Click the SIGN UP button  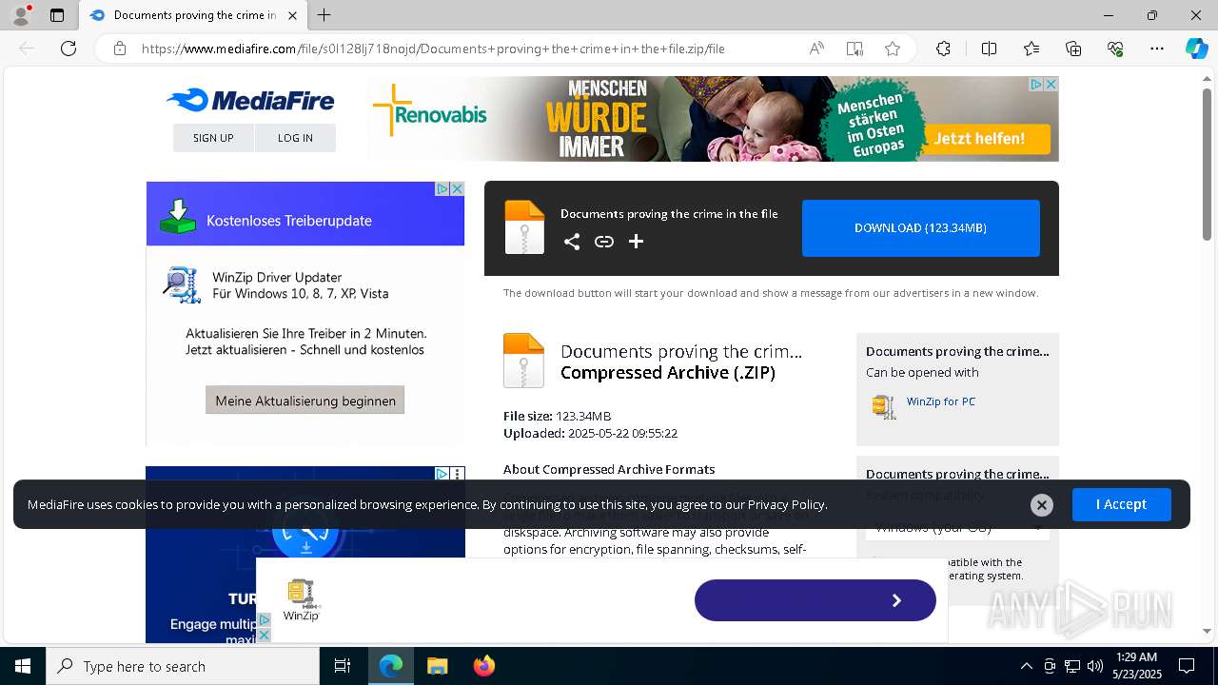213,138
